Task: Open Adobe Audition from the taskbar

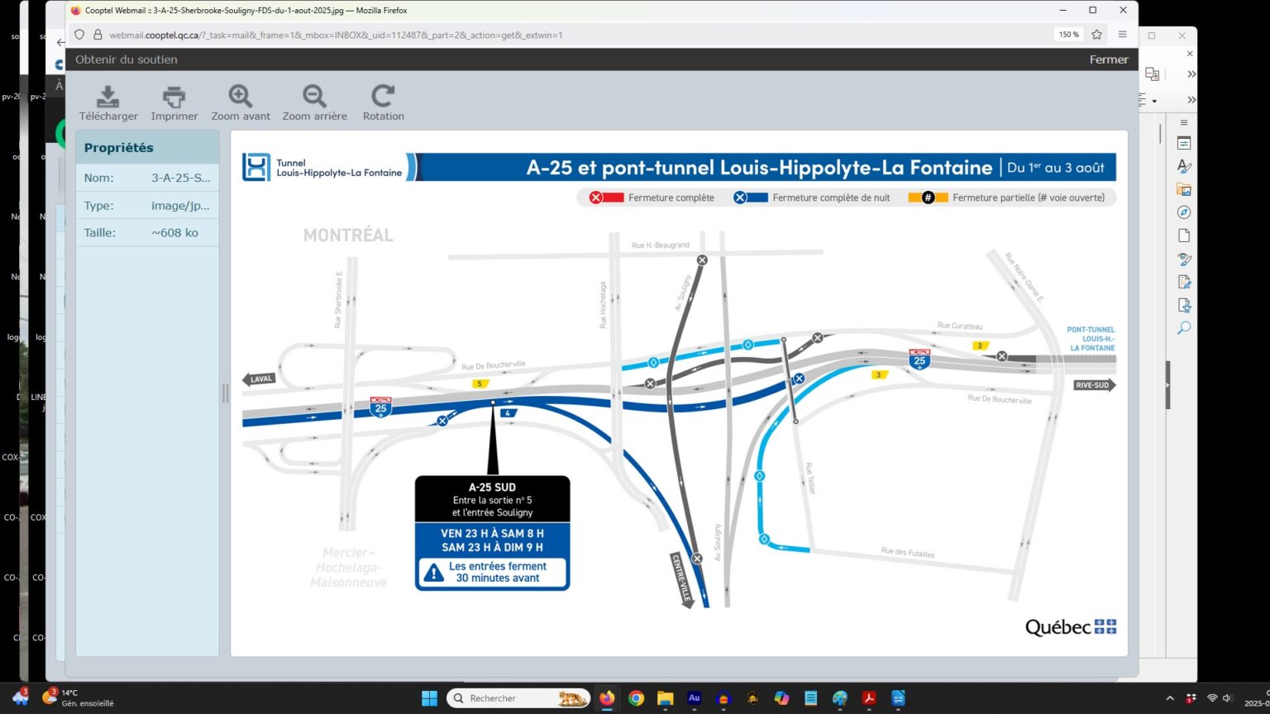Action: (x=695, y=698)
